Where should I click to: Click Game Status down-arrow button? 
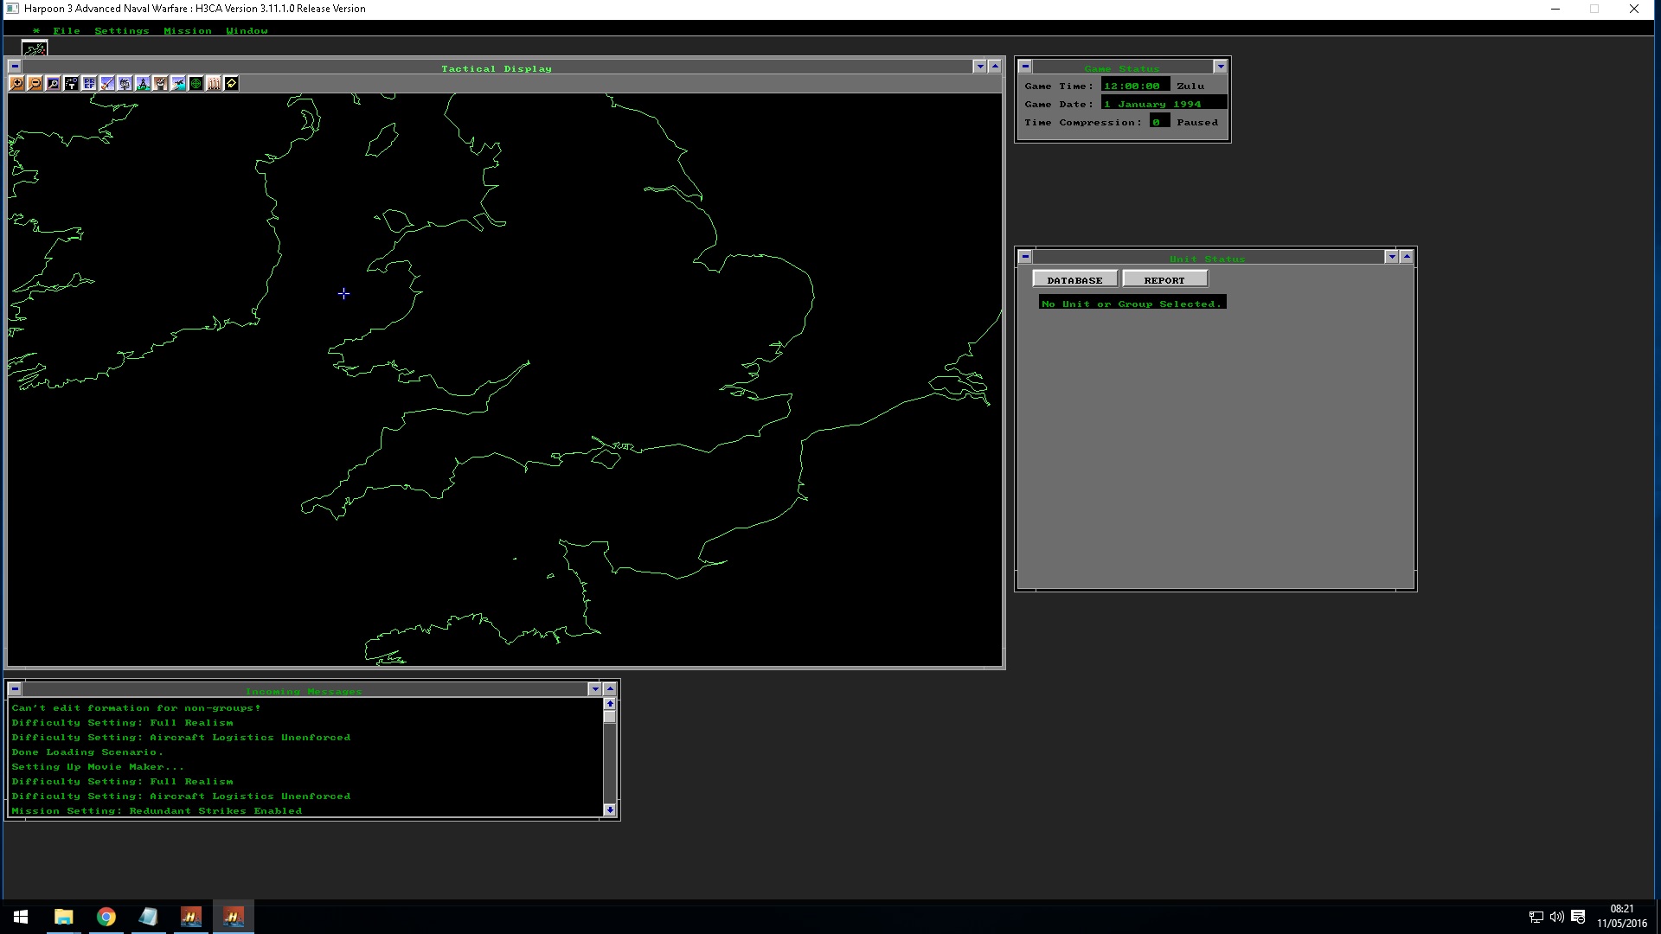tap(1220, 67)
